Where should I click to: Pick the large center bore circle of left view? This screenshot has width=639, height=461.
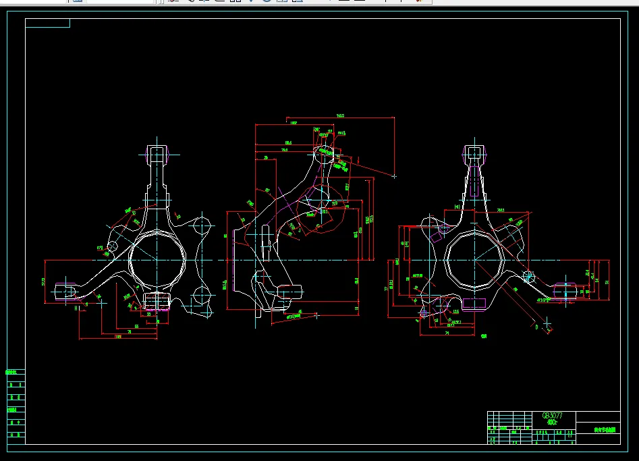point(157,260)
